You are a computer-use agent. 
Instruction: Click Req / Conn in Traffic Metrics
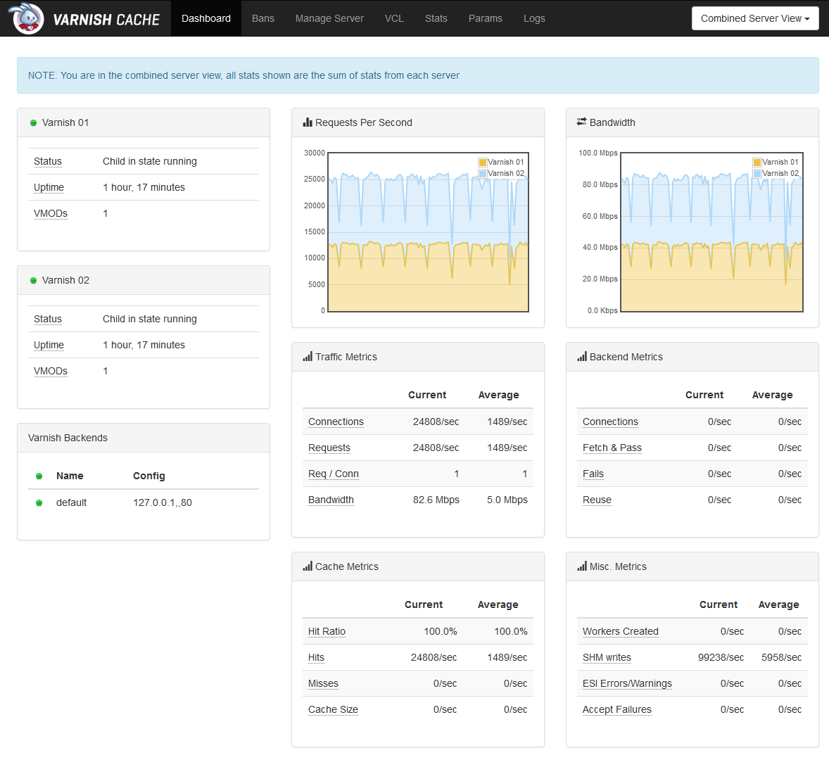333,474
